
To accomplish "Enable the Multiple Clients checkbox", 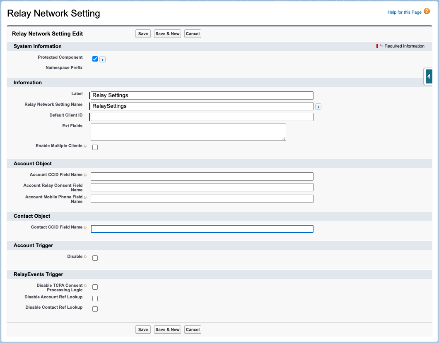I will (x=95, y=147).
